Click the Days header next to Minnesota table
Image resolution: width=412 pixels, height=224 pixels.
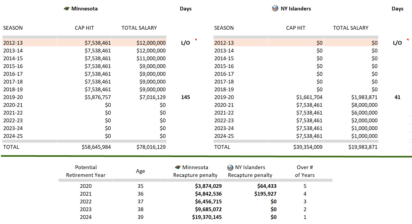coord(186,9)
